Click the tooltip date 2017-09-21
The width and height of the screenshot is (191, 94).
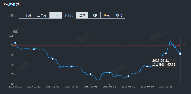[x=161, y=61]
